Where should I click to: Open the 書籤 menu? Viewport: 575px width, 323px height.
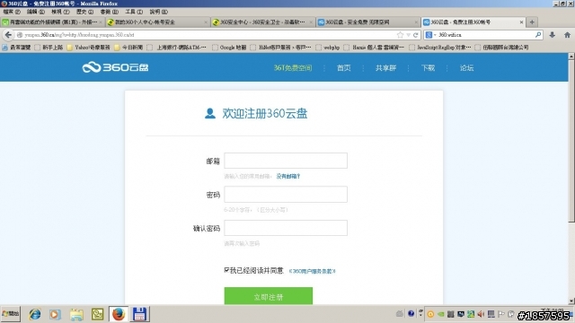[110, 12]
